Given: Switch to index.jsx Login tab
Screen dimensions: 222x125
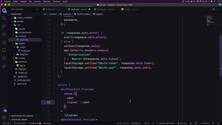Looking at the screenshot, I should click(x=53, y=9).
